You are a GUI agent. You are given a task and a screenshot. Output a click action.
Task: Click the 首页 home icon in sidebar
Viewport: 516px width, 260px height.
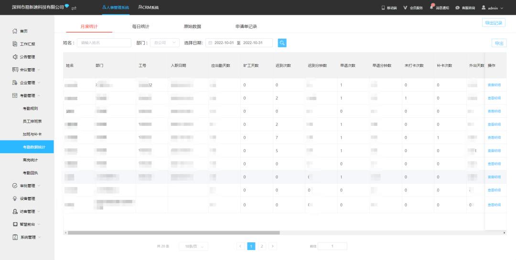point(15,31)
